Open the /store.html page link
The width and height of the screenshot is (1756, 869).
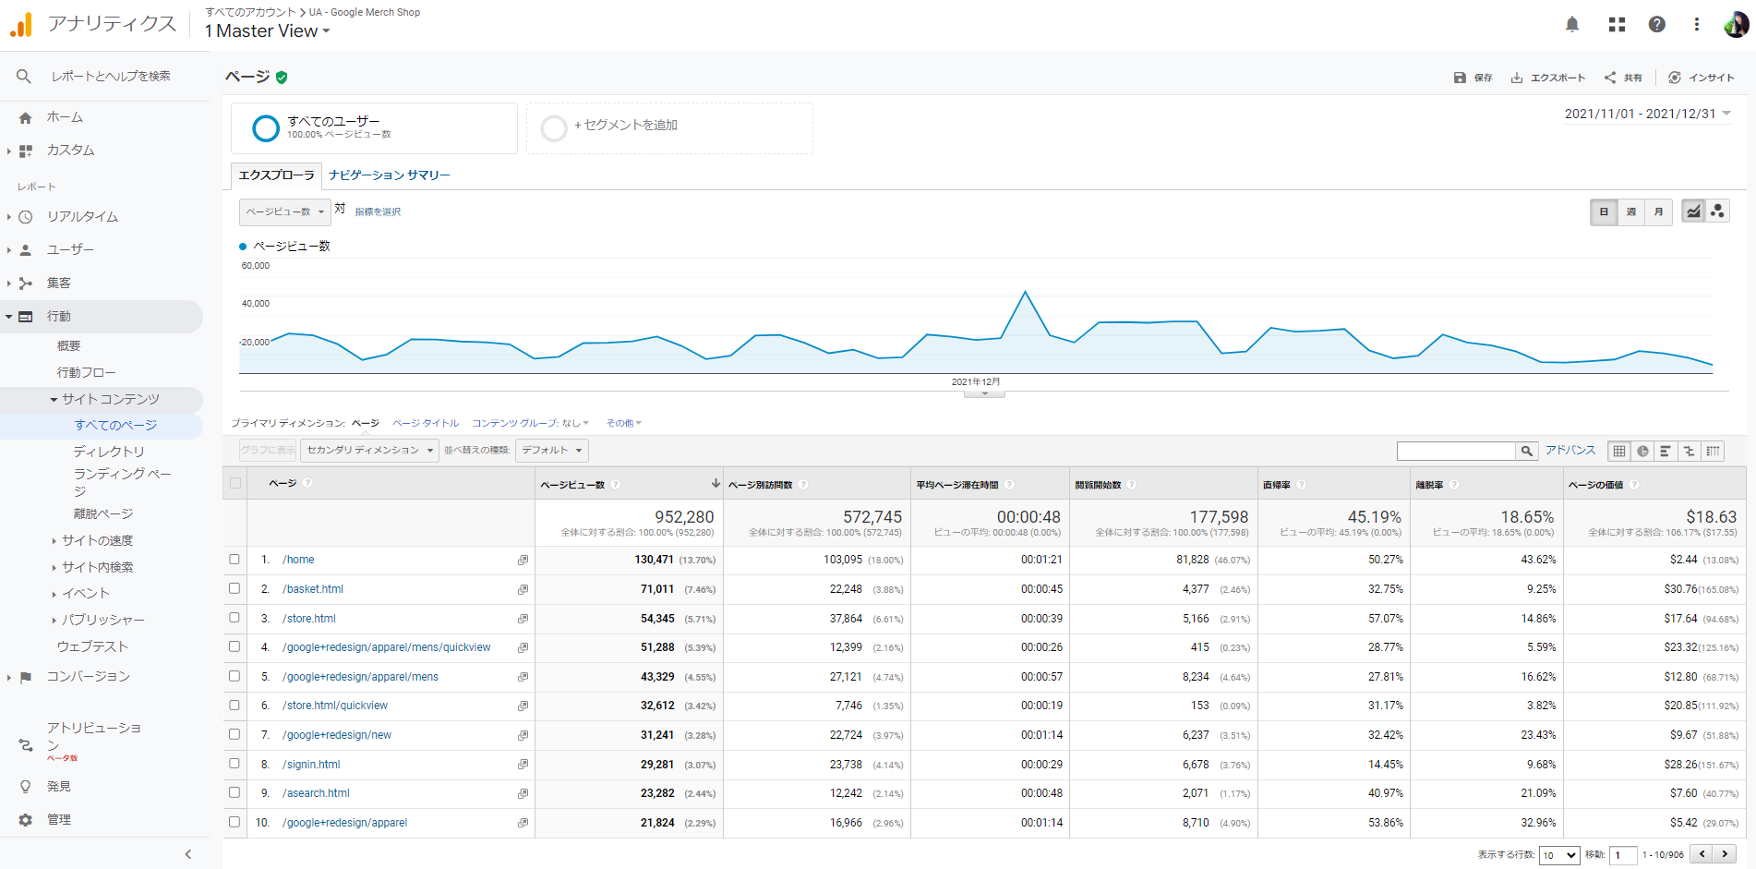309,619
